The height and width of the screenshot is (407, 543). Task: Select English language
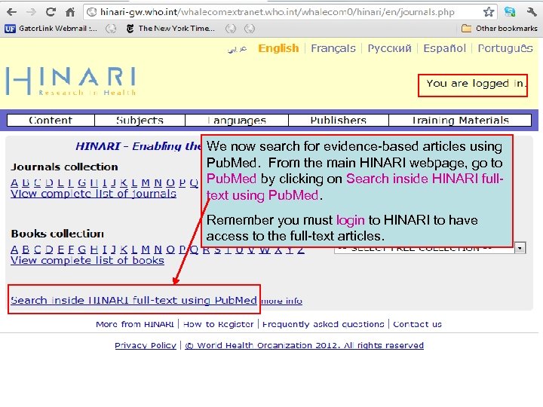[x=278, y=48]
